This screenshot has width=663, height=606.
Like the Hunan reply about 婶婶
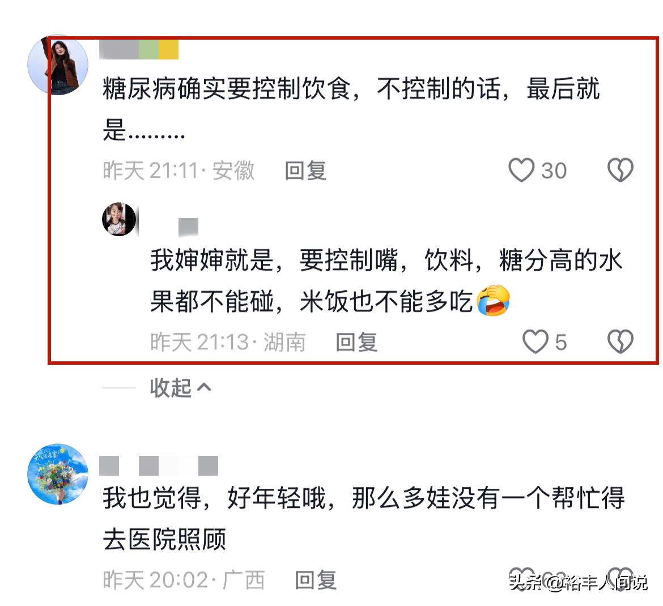pyautogui.click(x=535, y=341)
